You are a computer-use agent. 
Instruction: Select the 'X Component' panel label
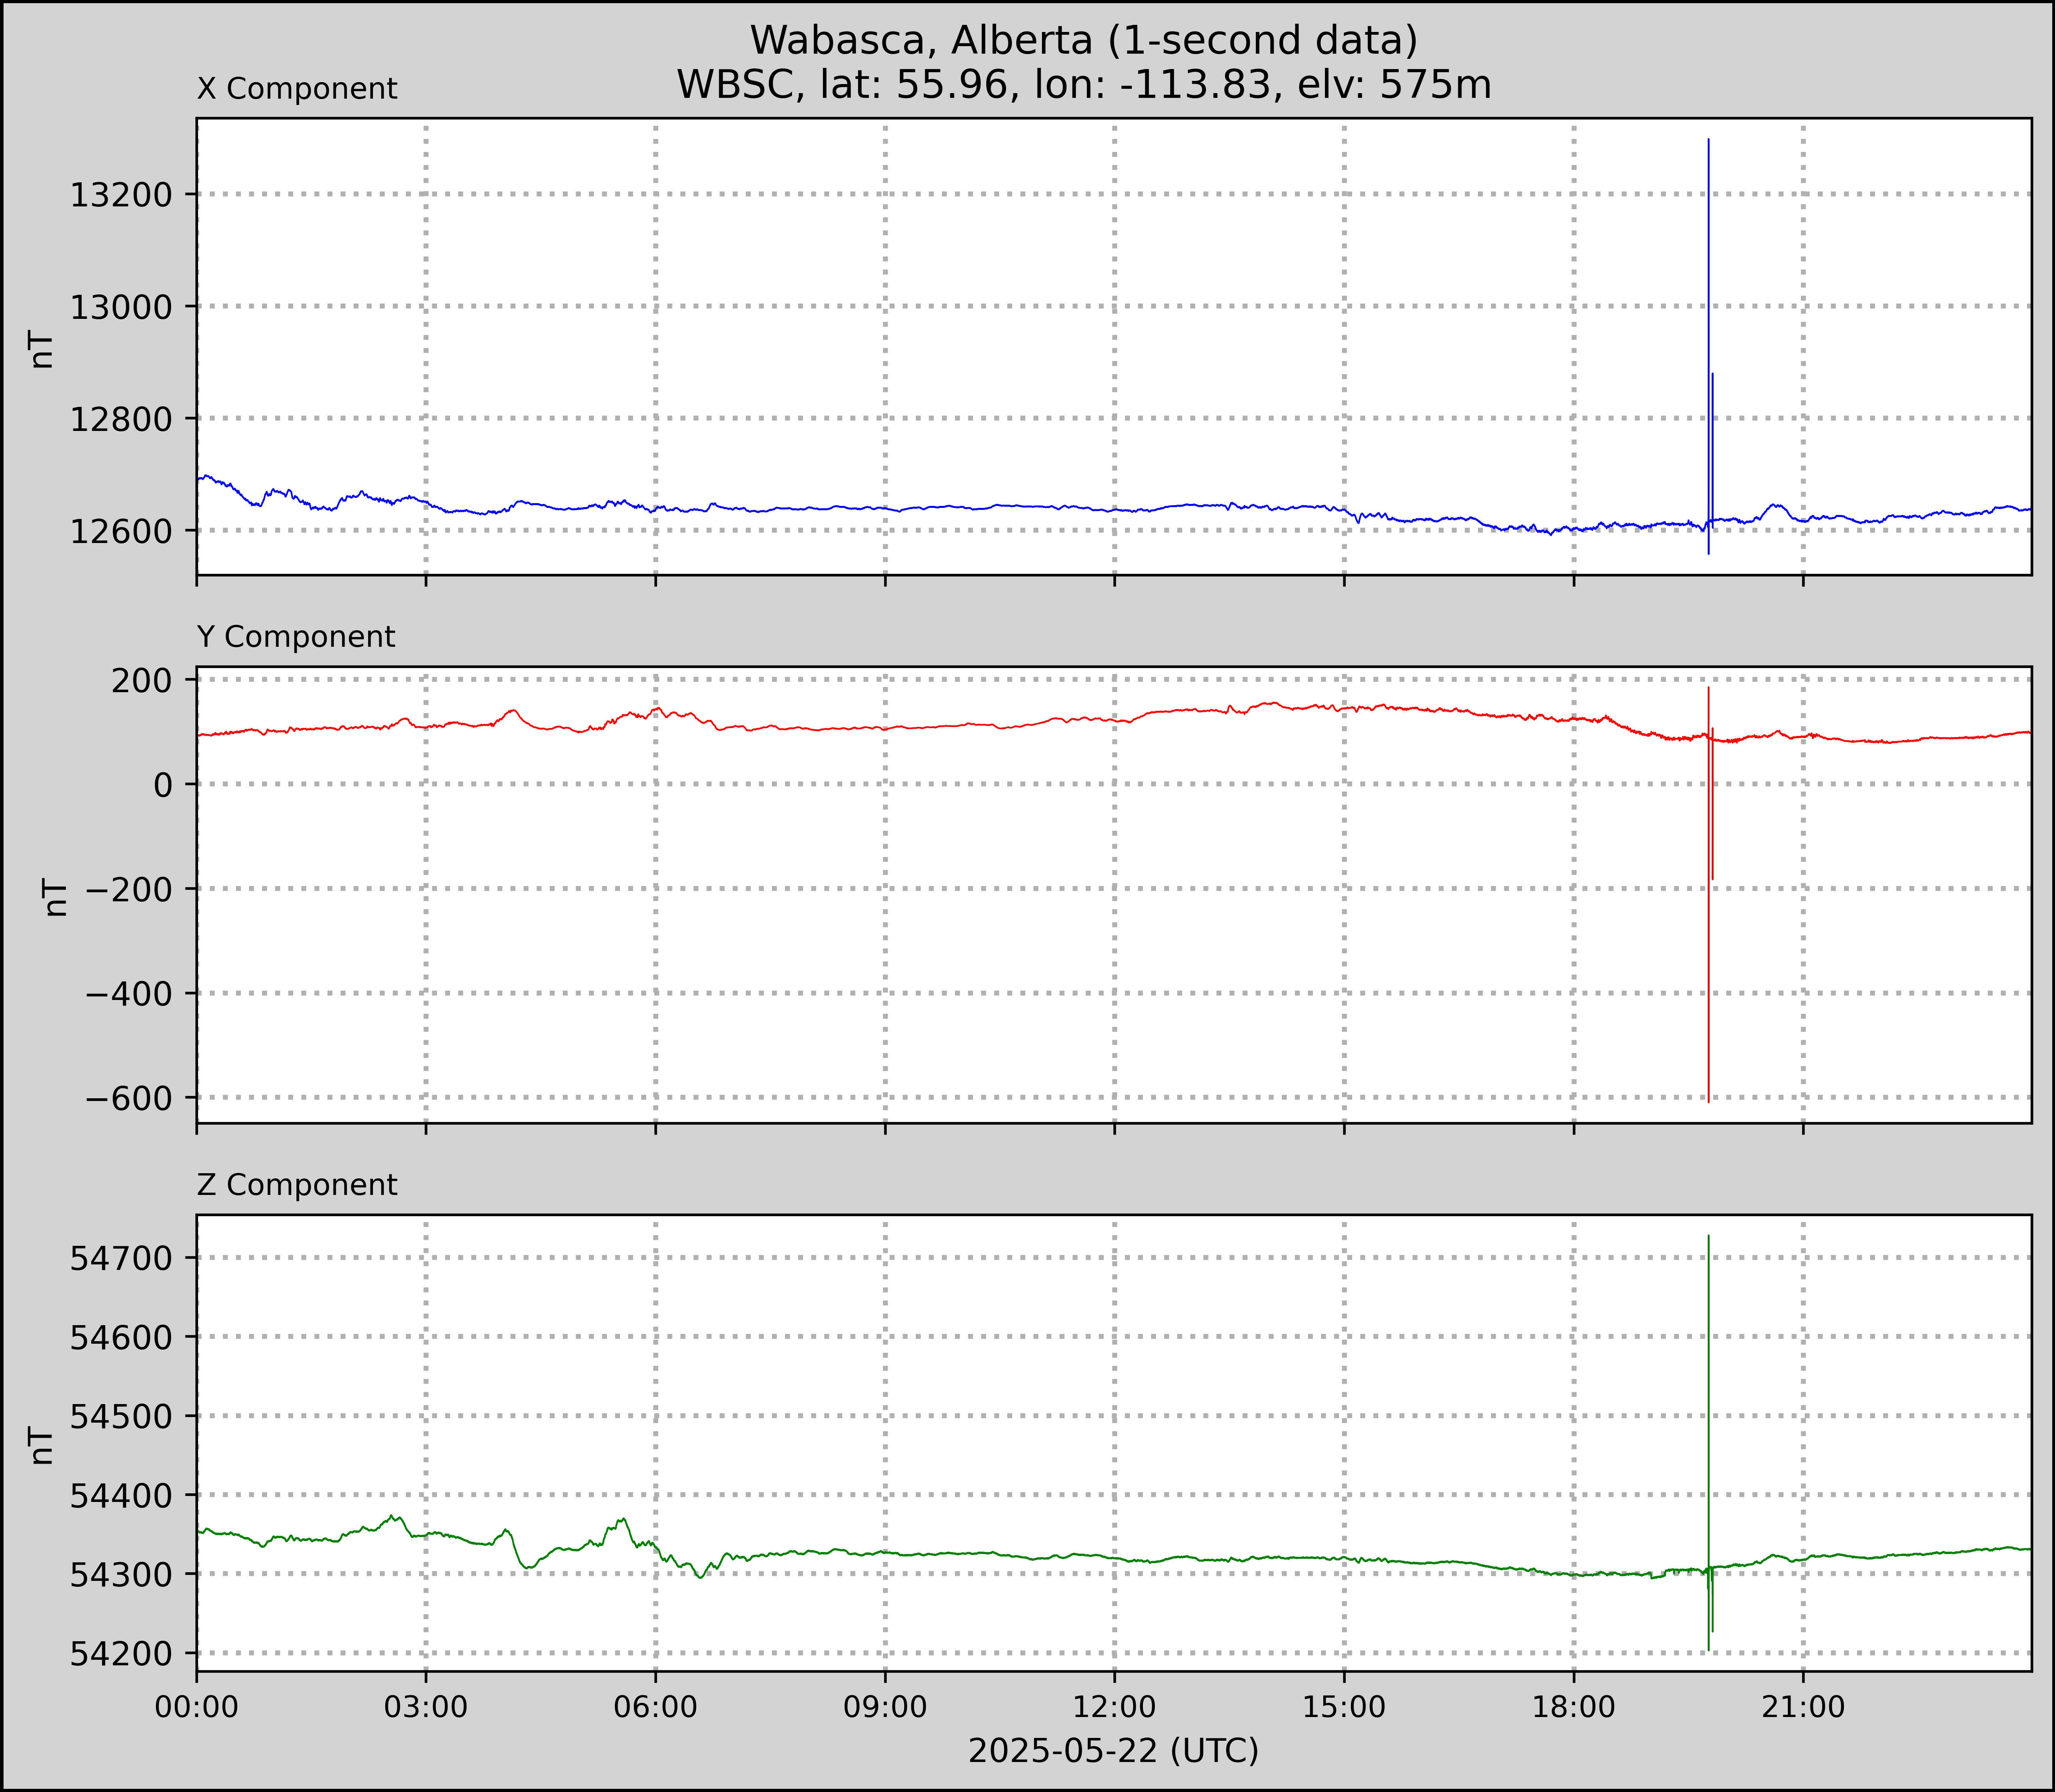coord(297,89)
